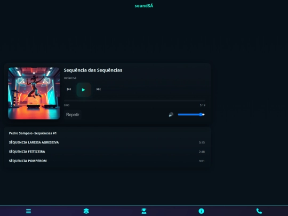This screenshot has height=216, width=288.
Task: Open the phone contact icon
Action: (x=259, y=211)
